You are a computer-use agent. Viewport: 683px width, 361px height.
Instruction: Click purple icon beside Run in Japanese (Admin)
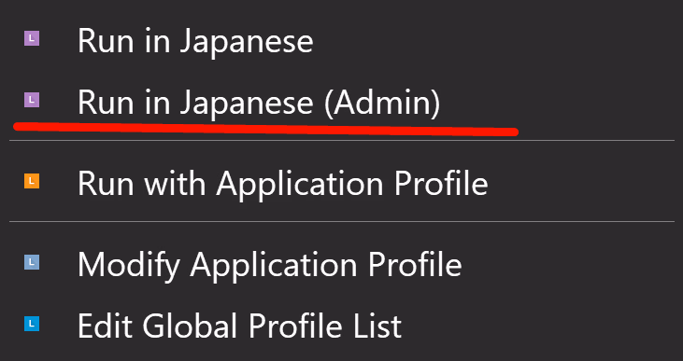[32, 100]
